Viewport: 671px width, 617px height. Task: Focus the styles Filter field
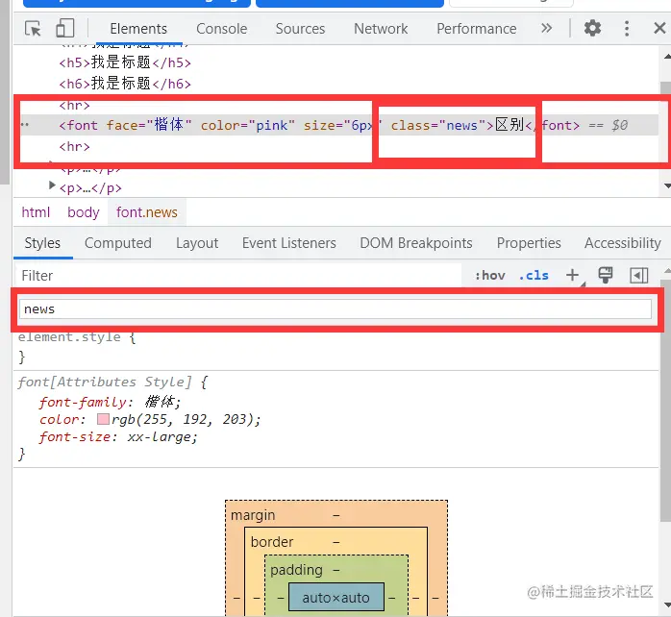237,276
